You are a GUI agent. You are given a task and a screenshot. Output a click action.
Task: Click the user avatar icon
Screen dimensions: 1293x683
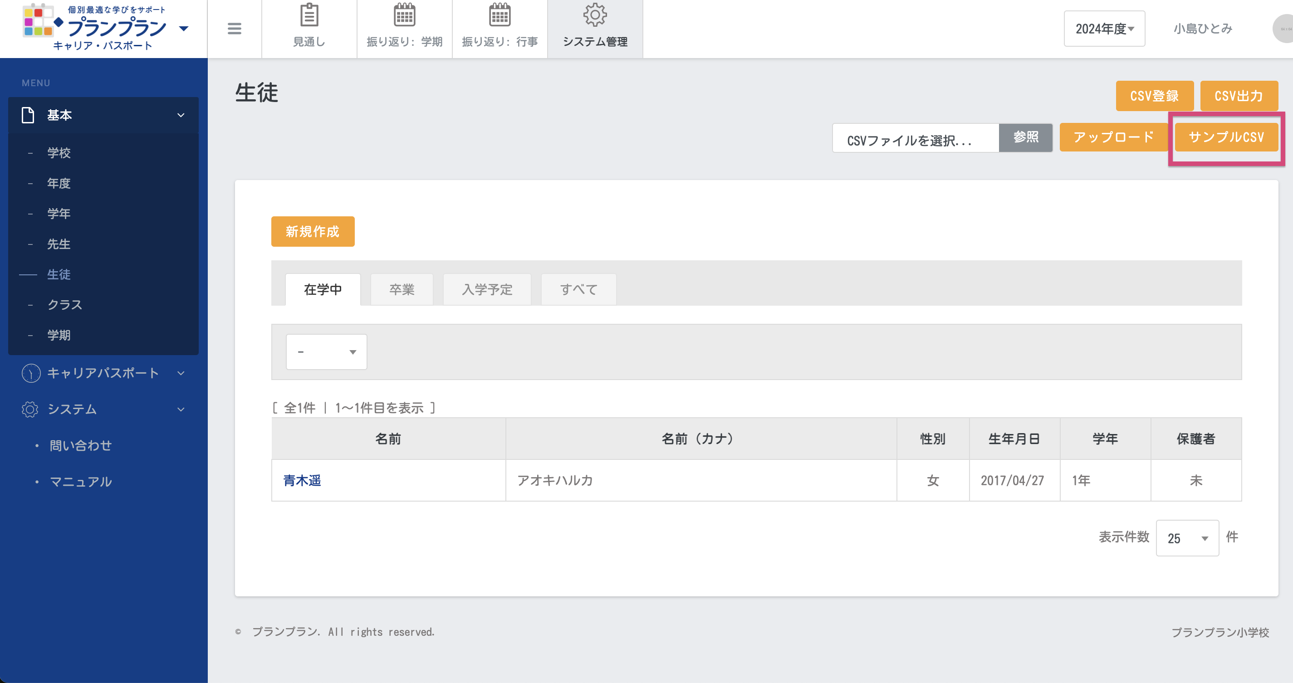coord(1284,29)
